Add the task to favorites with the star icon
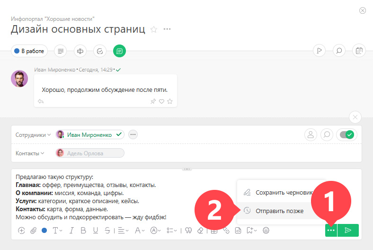373x250 pixels. [x=154, y=29]
